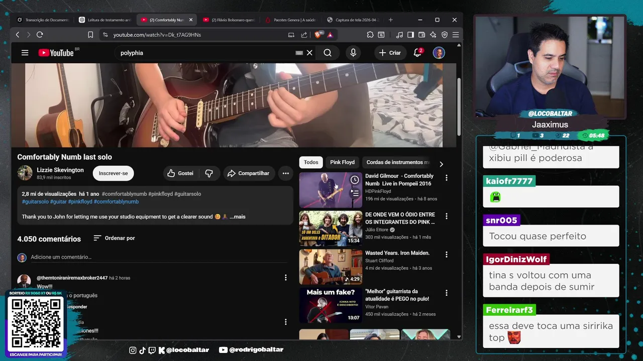Open options for Wasted Years video

446,255
